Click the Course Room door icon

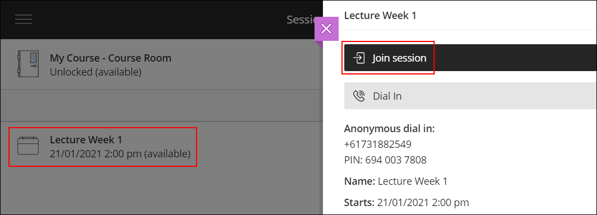point(28,64)
